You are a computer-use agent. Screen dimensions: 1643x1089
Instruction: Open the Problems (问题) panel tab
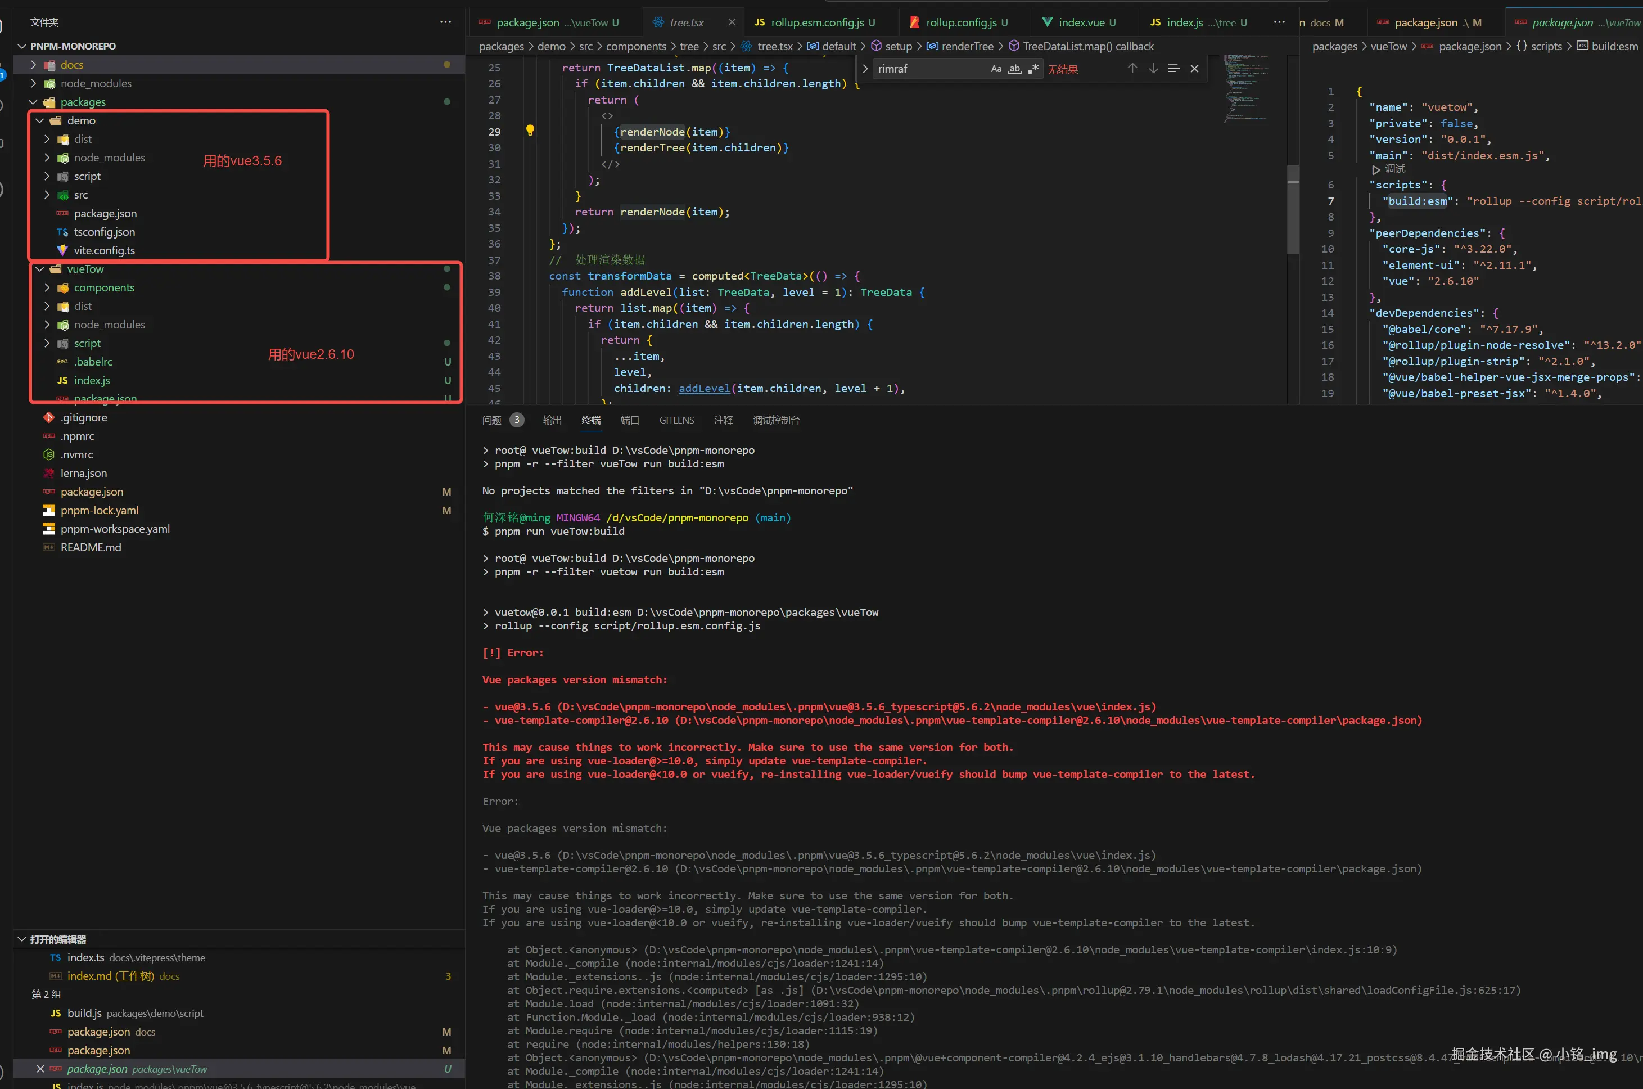(491, 420)
